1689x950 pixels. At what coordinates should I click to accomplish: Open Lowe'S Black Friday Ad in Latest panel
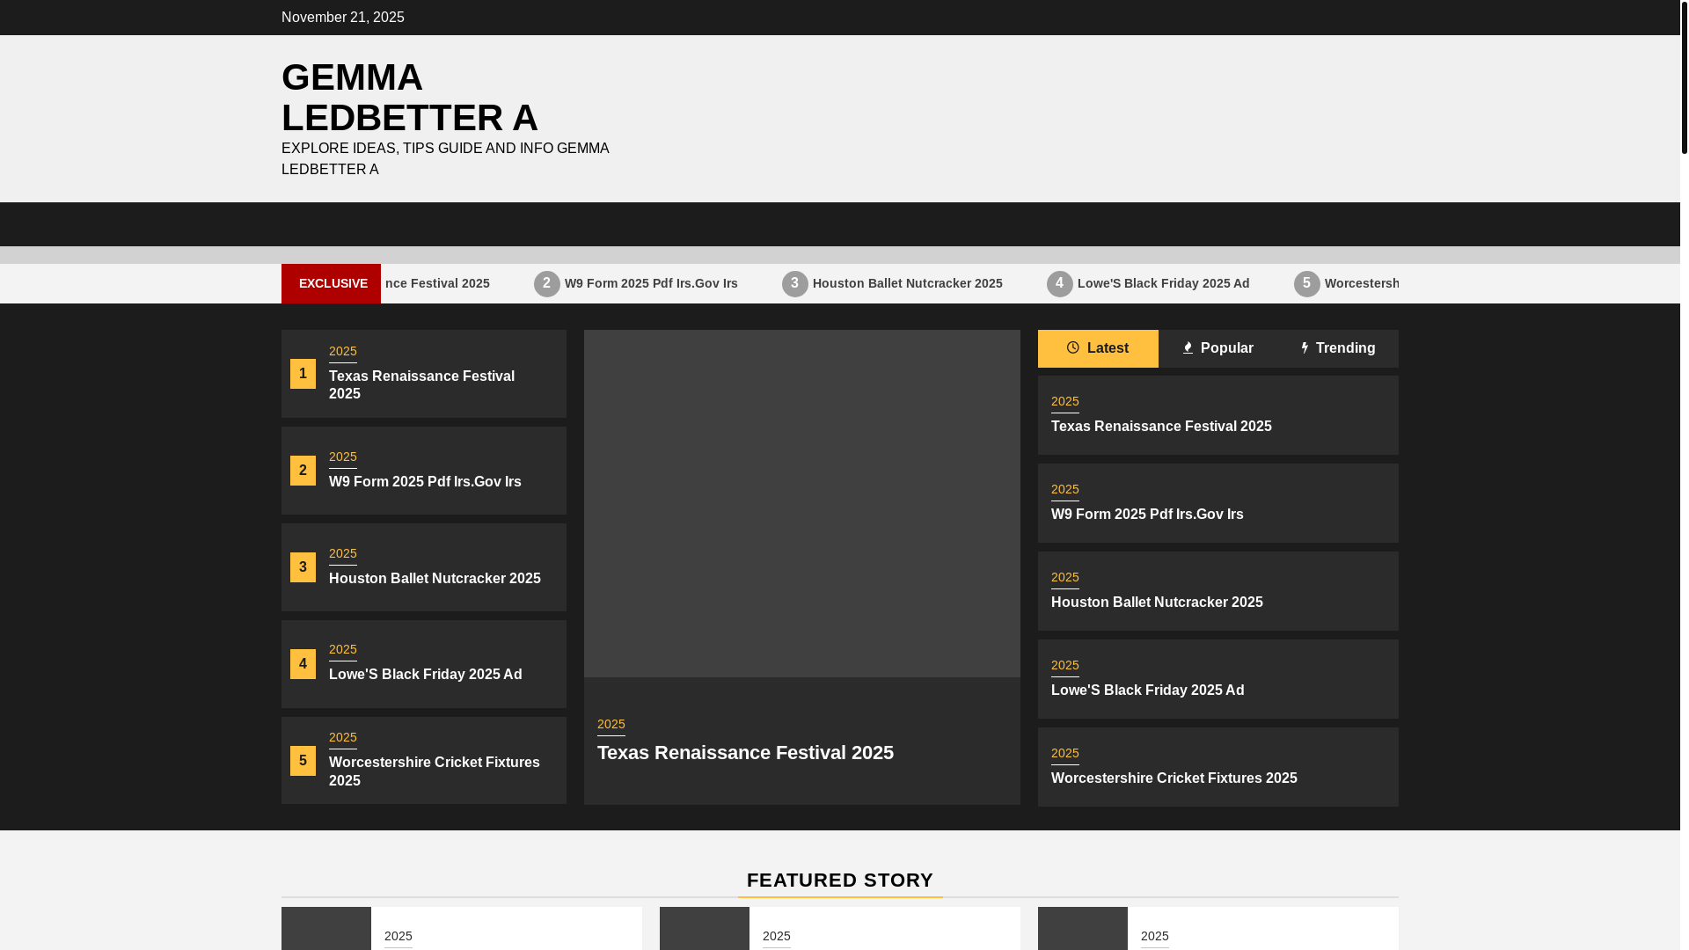tap(1148, 691)
